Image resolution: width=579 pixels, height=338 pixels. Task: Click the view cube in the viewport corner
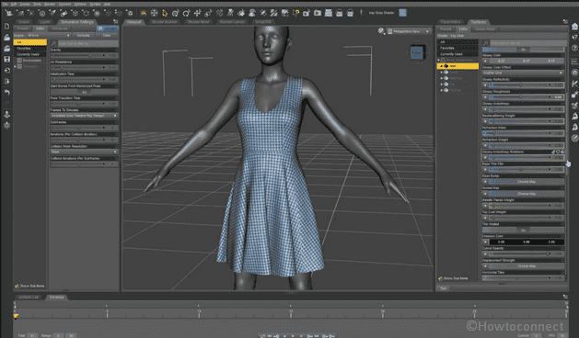(416, 53)
